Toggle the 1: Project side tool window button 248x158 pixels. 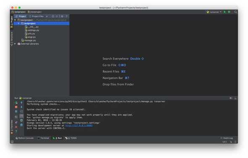point(12,22)
